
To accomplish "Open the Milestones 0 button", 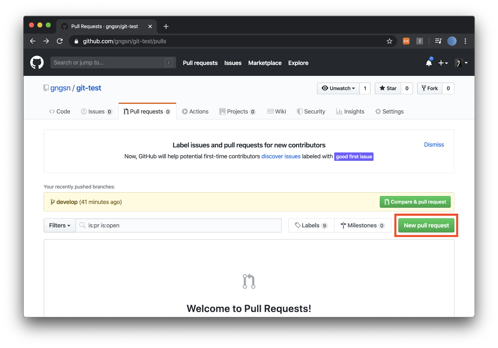I will pos(363,225).
